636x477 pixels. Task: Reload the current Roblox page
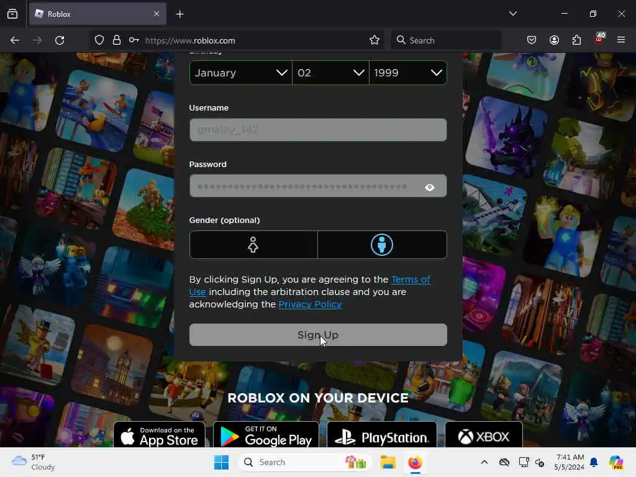pos(60,40)
